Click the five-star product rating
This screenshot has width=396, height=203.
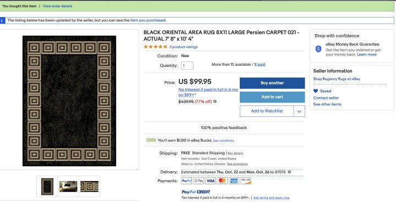[x=156, y=47]
